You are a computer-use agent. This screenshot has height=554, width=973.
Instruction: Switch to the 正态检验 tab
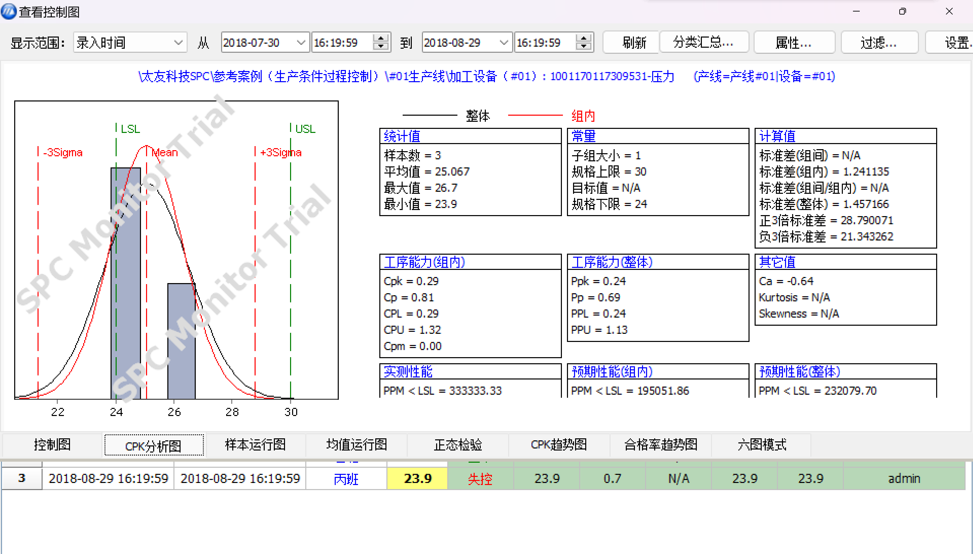(x=457, y=444)
